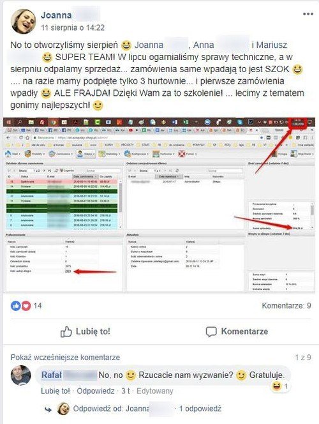Image resolution: width=319 pixels, height=424 pixels.
Task: Click Pokaż wcześniejsze komentarze link
Action: [65, 358]
